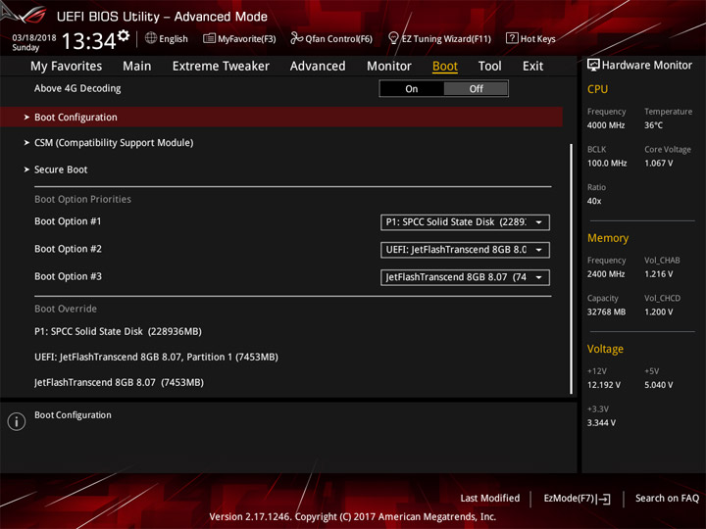Open the Exit tab
This screenshot has height=529, width=706.
[x=532, y=67]
